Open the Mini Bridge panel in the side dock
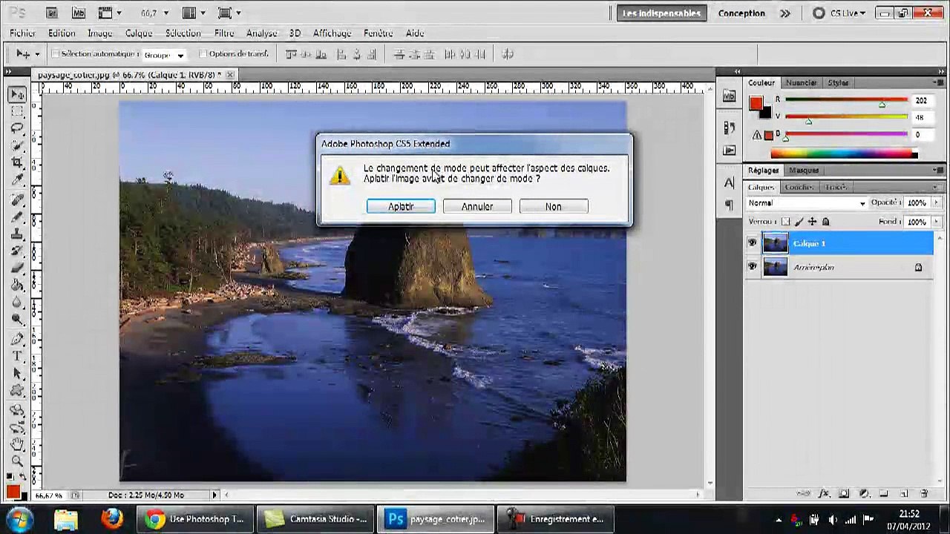The image size is (950, 534). click(x=729, y=96)
